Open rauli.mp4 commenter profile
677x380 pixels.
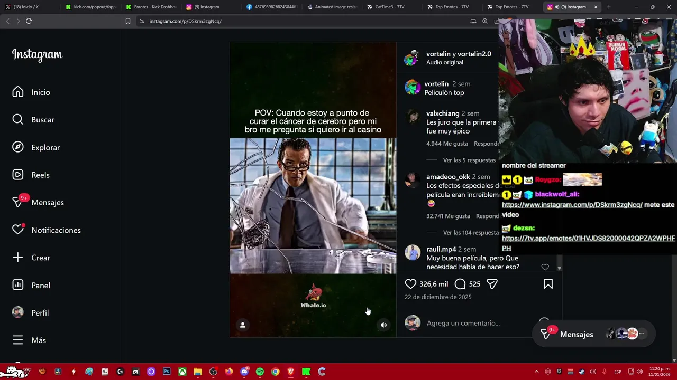click(x=441, y=249)
